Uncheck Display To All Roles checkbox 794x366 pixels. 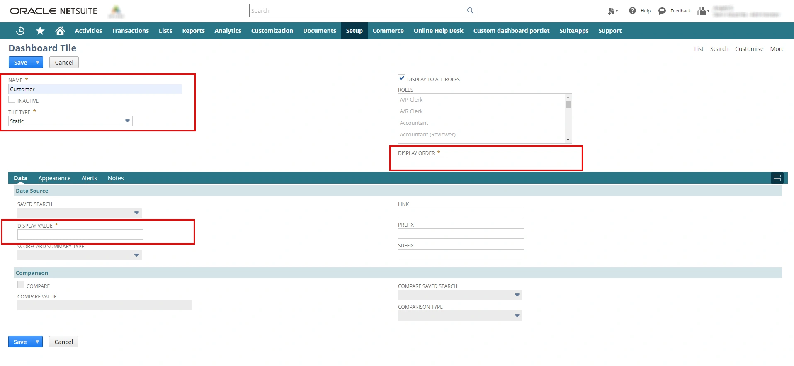click(x=401, y=78)
